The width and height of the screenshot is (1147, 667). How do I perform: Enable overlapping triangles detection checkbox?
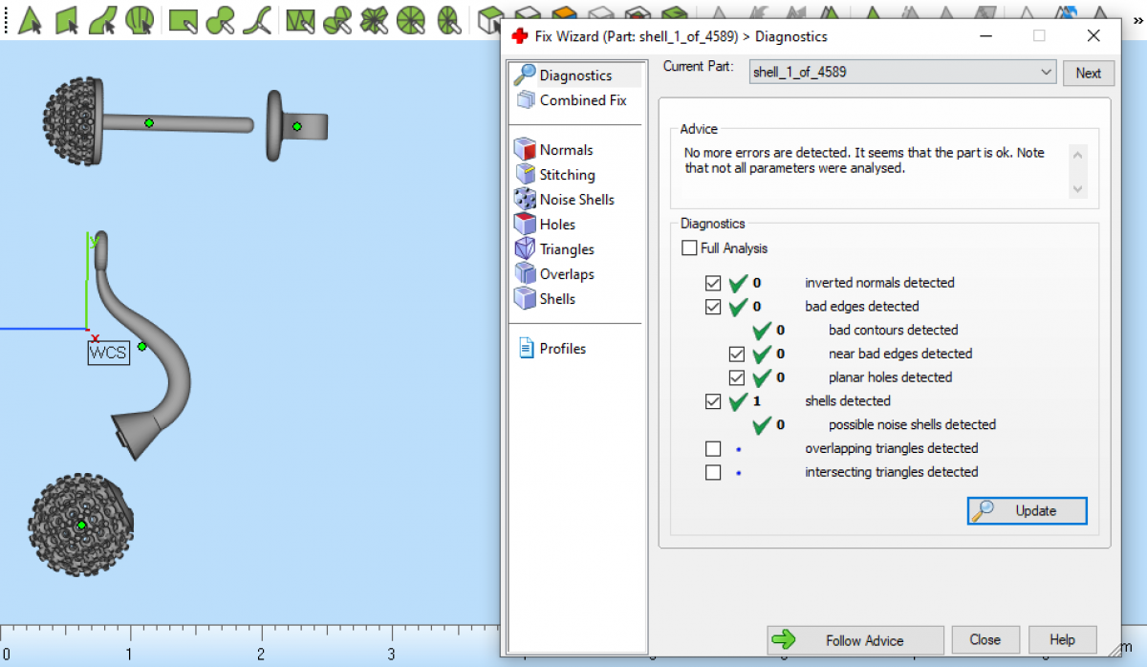(x=713, y=449)
